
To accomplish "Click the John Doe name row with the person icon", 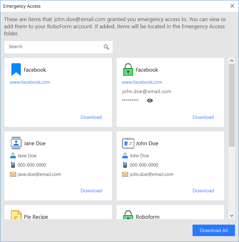I will click(x=136, y=155).
